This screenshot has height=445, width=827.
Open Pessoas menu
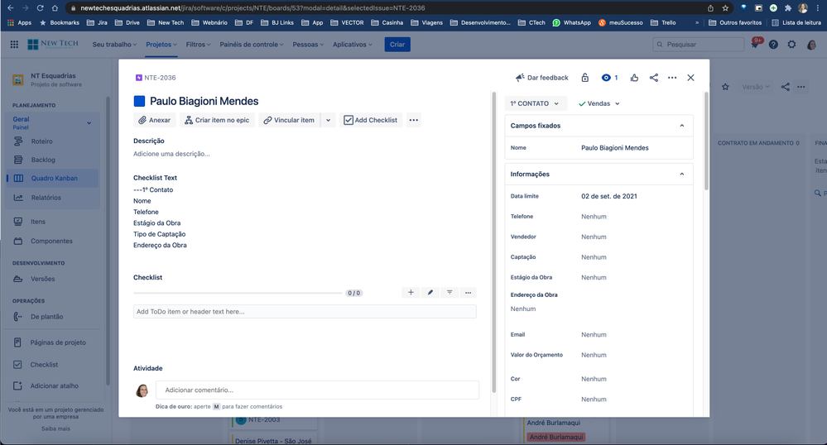(308, 45)
